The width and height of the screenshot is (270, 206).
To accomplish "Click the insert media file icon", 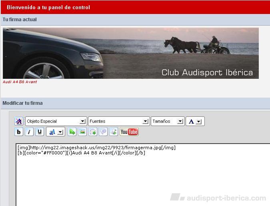I will (114, 132).
